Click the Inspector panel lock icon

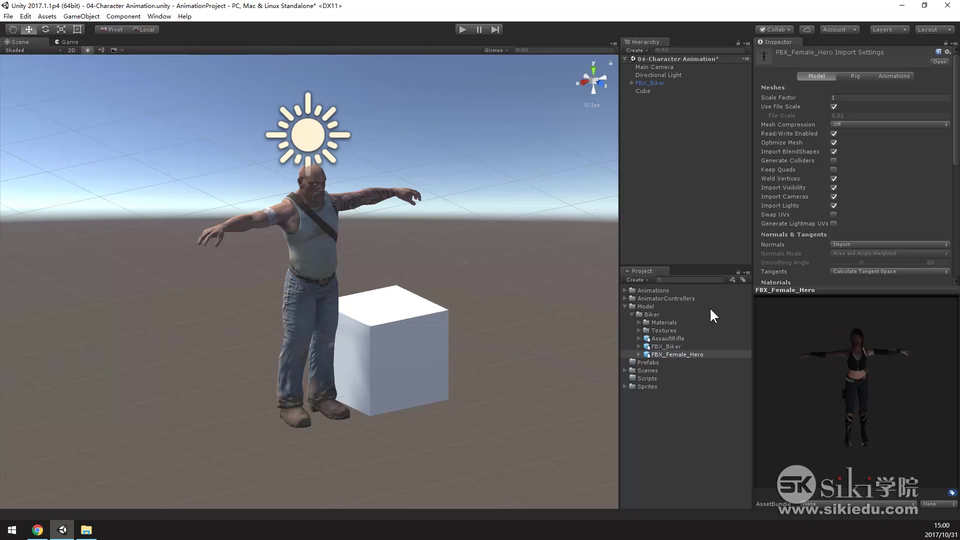945,42
